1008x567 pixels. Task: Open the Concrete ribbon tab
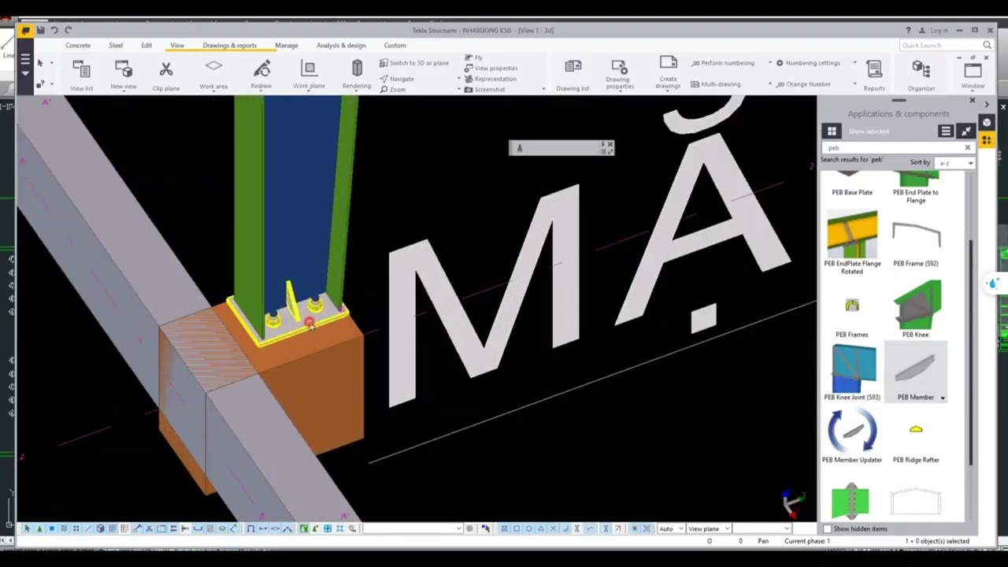click(78, 46)
